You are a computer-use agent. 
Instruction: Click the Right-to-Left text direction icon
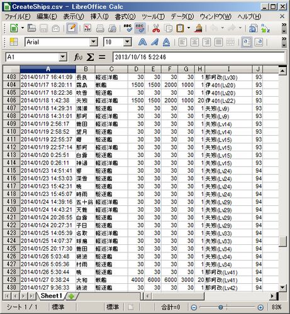click(x=259, y=42)
